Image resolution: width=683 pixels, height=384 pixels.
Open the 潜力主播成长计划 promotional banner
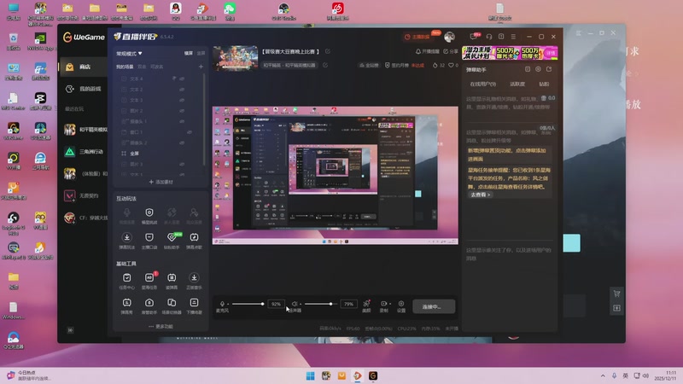pos(510,53)
